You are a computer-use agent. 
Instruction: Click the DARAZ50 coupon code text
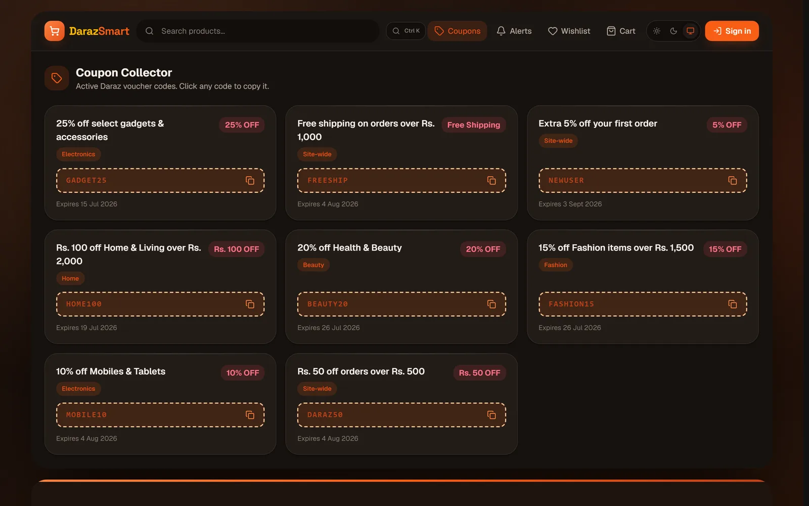click(x=325, y=415)
